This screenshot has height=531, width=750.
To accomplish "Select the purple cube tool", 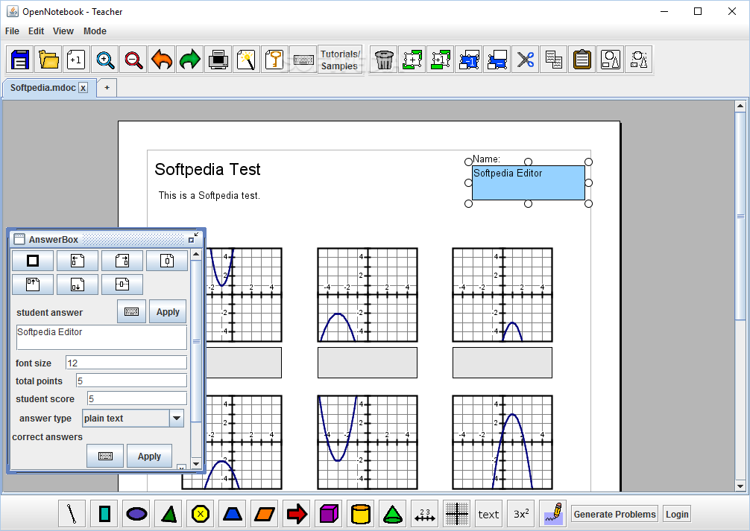I will click(328, 514).
